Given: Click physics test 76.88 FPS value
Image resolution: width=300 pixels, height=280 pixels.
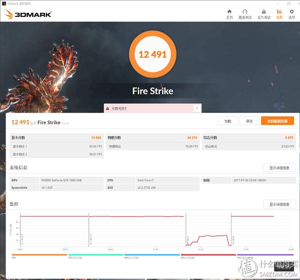Looking at the screenshot, I should 191,146.
